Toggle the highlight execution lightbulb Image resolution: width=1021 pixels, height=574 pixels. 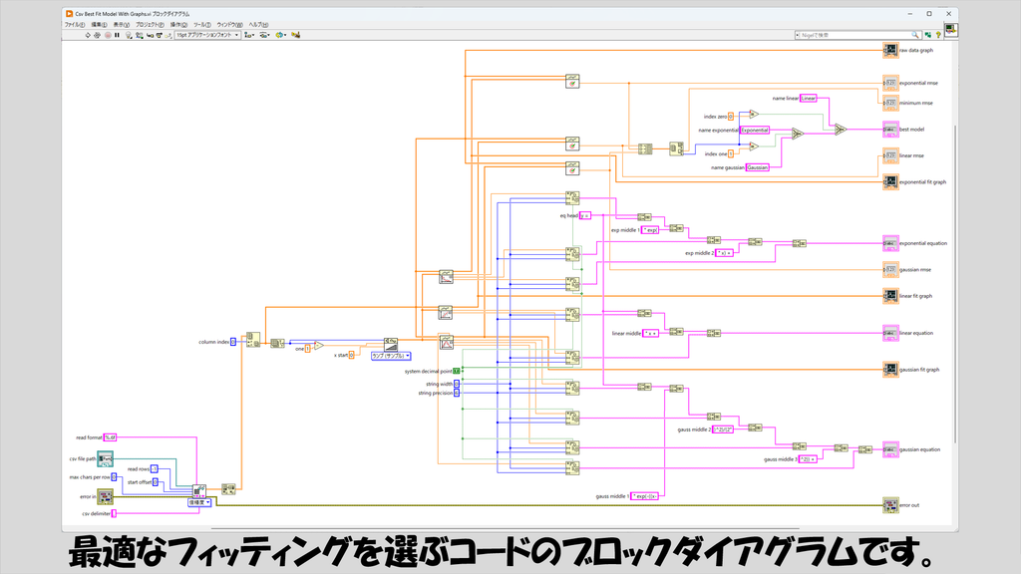[129, 35]
